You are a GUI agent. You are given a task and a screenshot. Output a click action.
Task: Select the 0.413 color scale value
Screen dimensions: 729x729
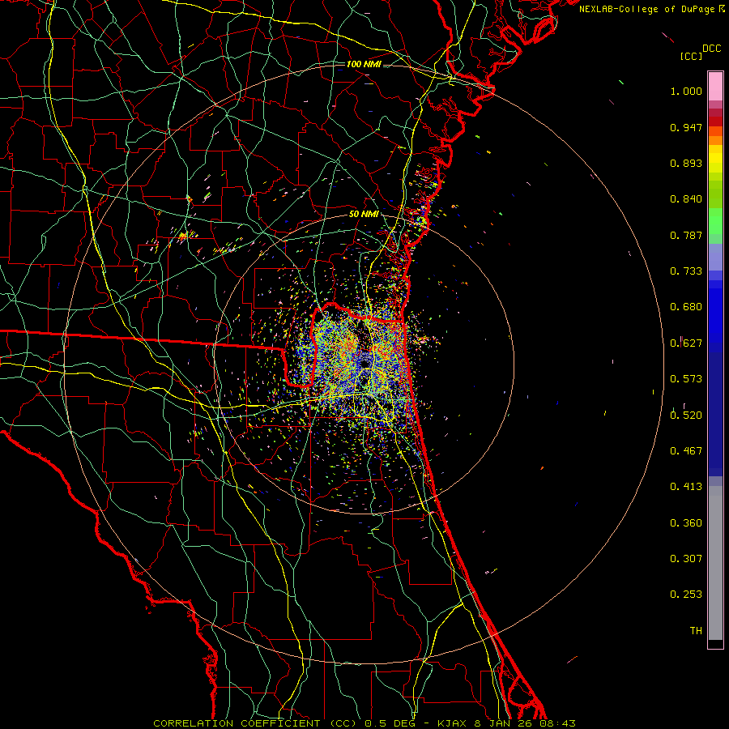click(686, 487)
